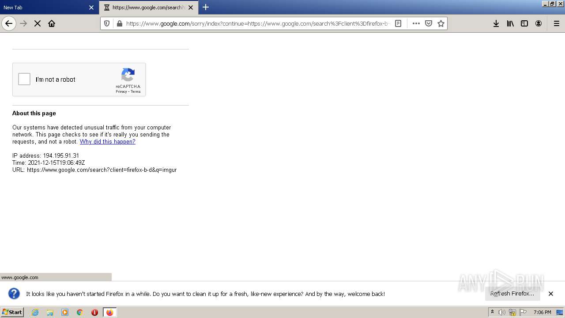Bookmark this page with the star
The image size is (565, 318).
(x=441, y=23)
